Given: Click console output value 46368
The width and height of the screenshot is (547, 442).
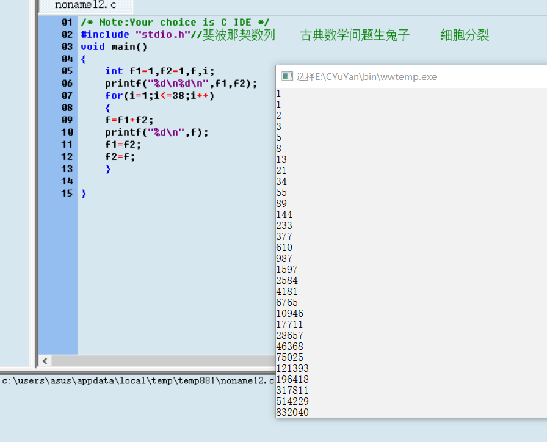Looking at the screenshot, I should pos(290,346).
